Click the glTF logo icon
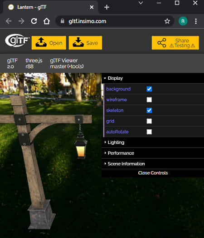204x238 pixels. (x=17, y=41)
